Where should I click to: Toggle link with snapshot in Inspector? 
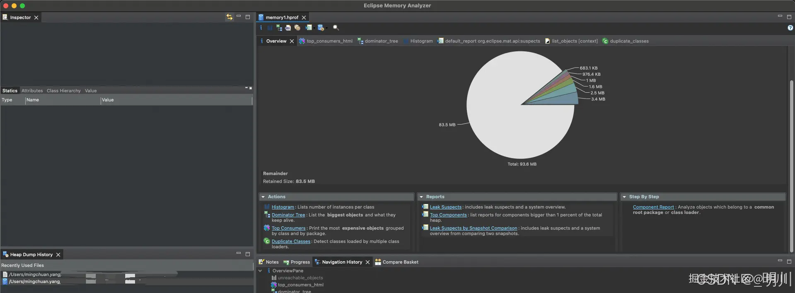(x=229, y=17)
